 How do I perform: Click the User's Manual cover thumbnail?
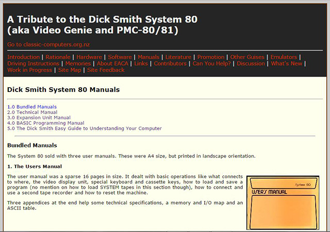click(x=283, y=203)
